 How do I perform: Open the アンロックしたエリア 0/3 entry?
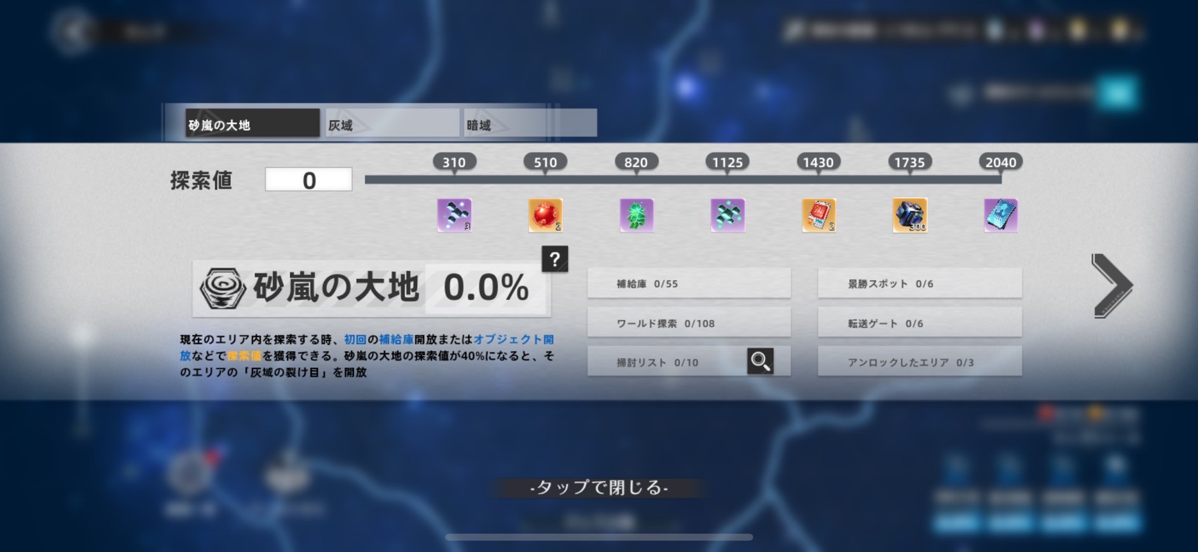click(919, 361)
